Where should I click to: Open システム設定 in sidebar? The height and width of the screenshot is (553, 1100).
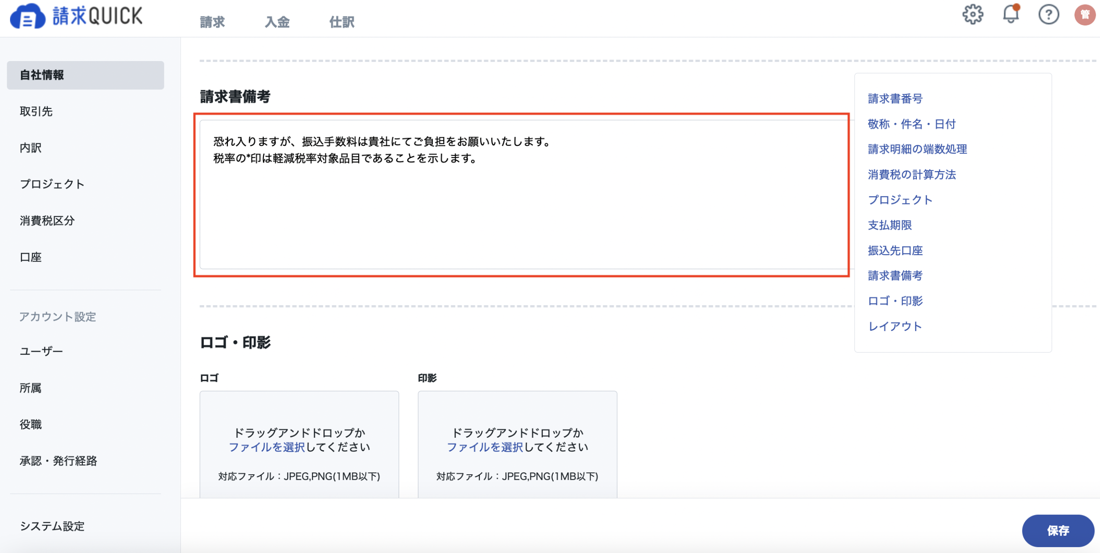coord(52,527)
